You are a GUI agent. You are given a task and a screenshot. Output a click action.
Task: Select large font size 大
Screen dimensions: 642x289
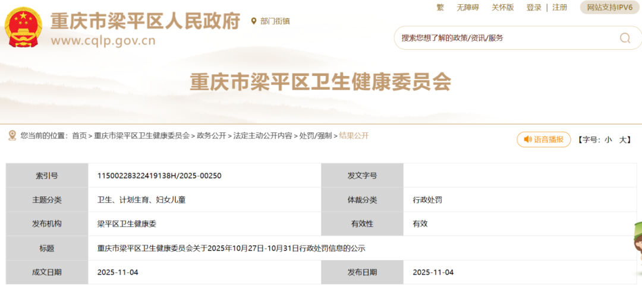coord(623,139)
